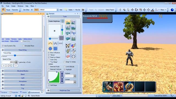The height and width of the screenshot is (99, 176).
Task: Expand the Bloom section
Action: pyautogui.click(x=3, y=85)
